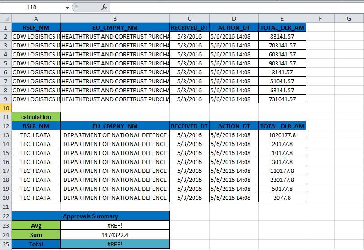
Task: Select cell with value 230177.8
Action: tap(282, 180)
